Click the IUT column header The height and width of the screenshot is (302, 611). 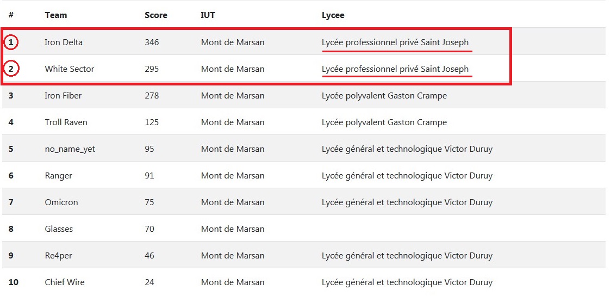[x=208, y=15]
